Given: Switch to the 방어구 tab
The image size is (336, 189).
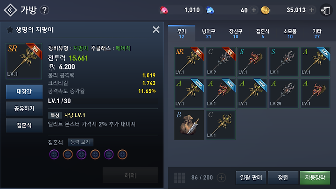Looking at the screenshot, I should (x=209, y=34).
